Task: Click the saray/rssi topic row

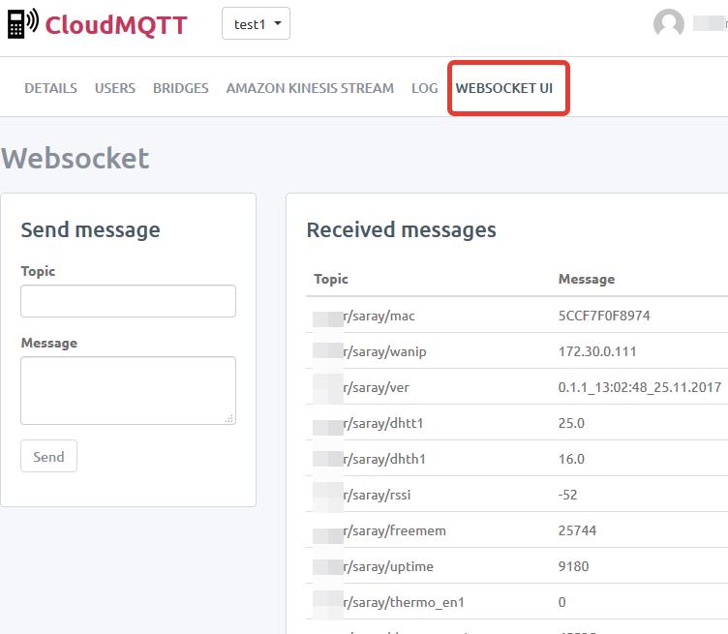Action: tap(377, 495)
